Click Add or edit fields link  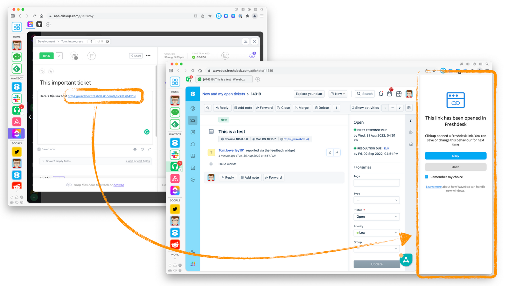pos(137,161)
